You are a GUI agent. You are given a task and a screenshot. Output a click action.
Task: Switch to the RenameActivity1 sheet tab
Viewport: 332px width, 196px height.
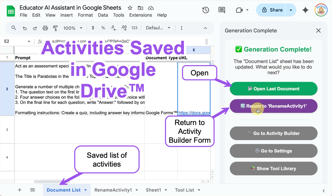pyautogui.click(x=113, y=190)
